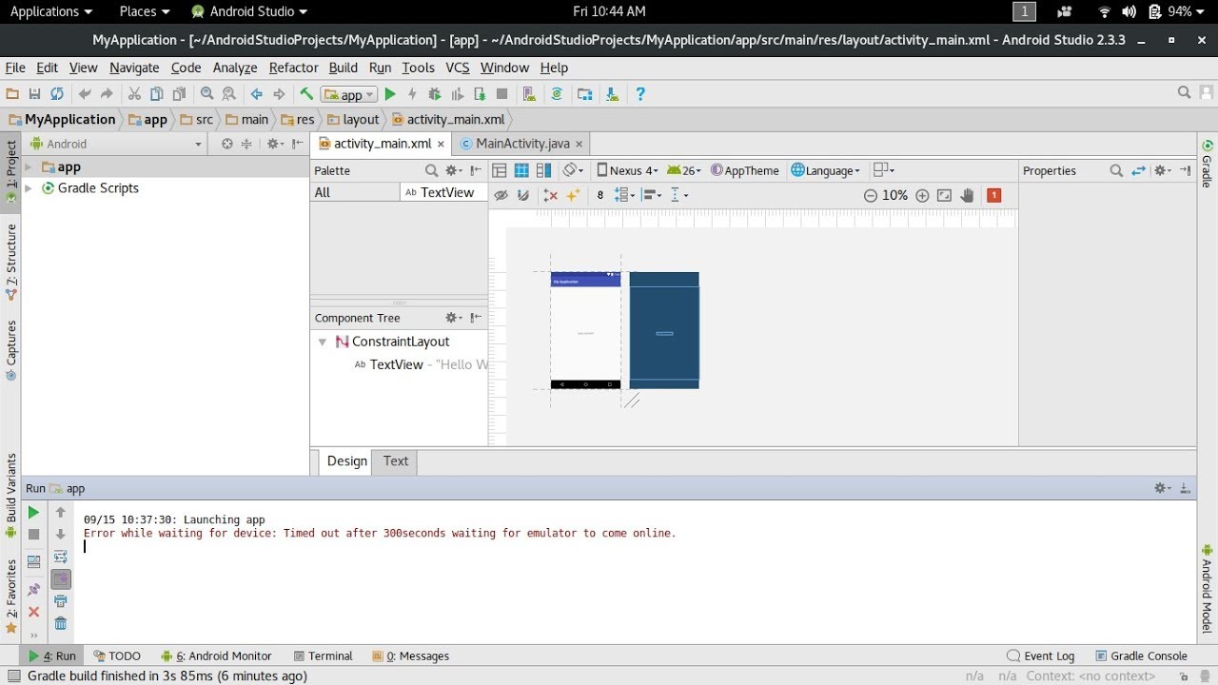The width and height of the screenshot is (1218, 685).
Task: Click the Apply Changes lightning icon
Action: [412, 94]
